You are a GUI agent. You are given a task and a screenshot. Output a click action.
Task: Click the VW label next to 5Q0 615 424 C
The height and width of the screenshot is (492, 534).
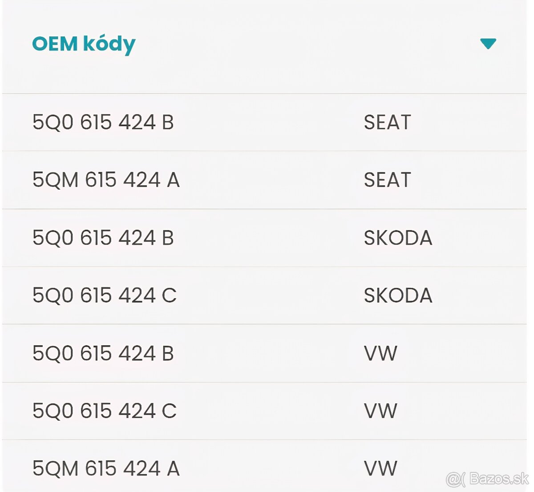[380, 410]
